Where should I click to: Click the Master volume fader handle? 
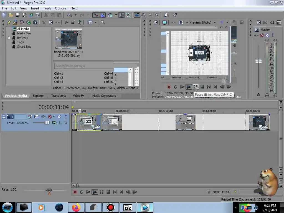coord(258,61)
